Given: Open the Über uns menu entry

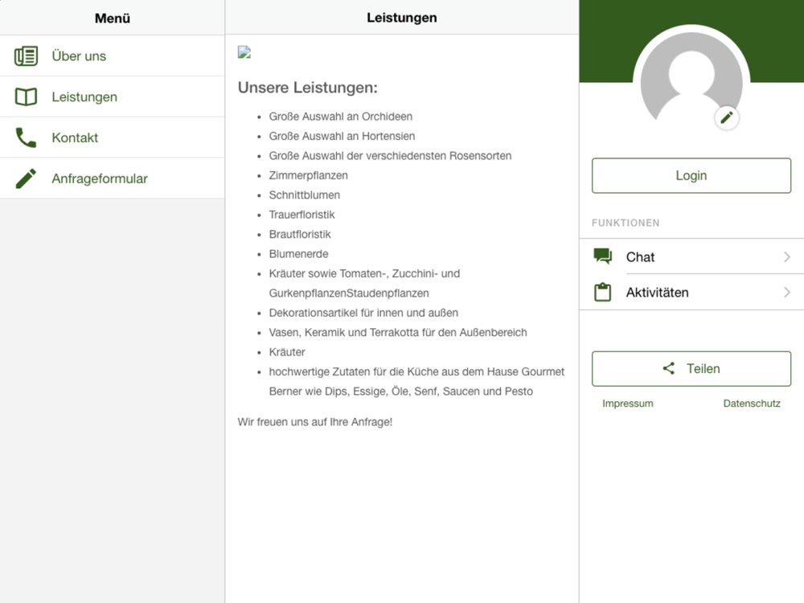Looking at the screenshot, I should coord(113,56).
